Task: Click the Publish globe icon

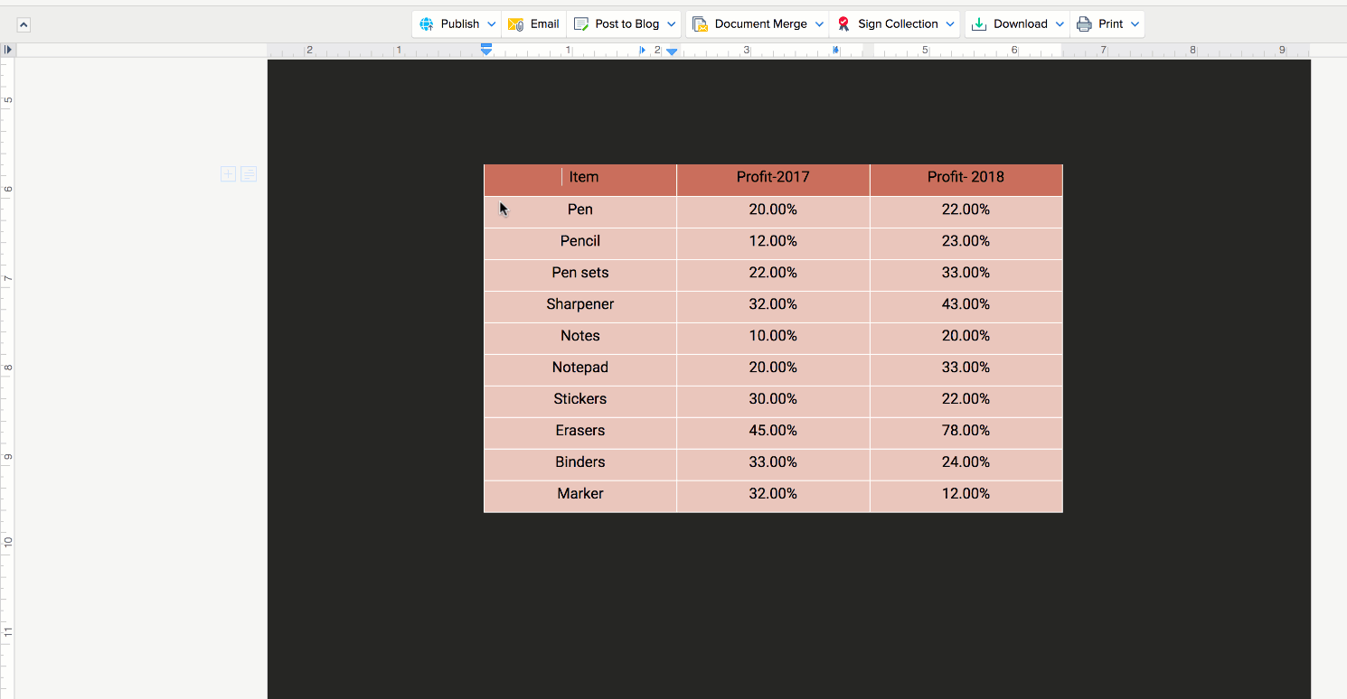Action: [427, 24]
